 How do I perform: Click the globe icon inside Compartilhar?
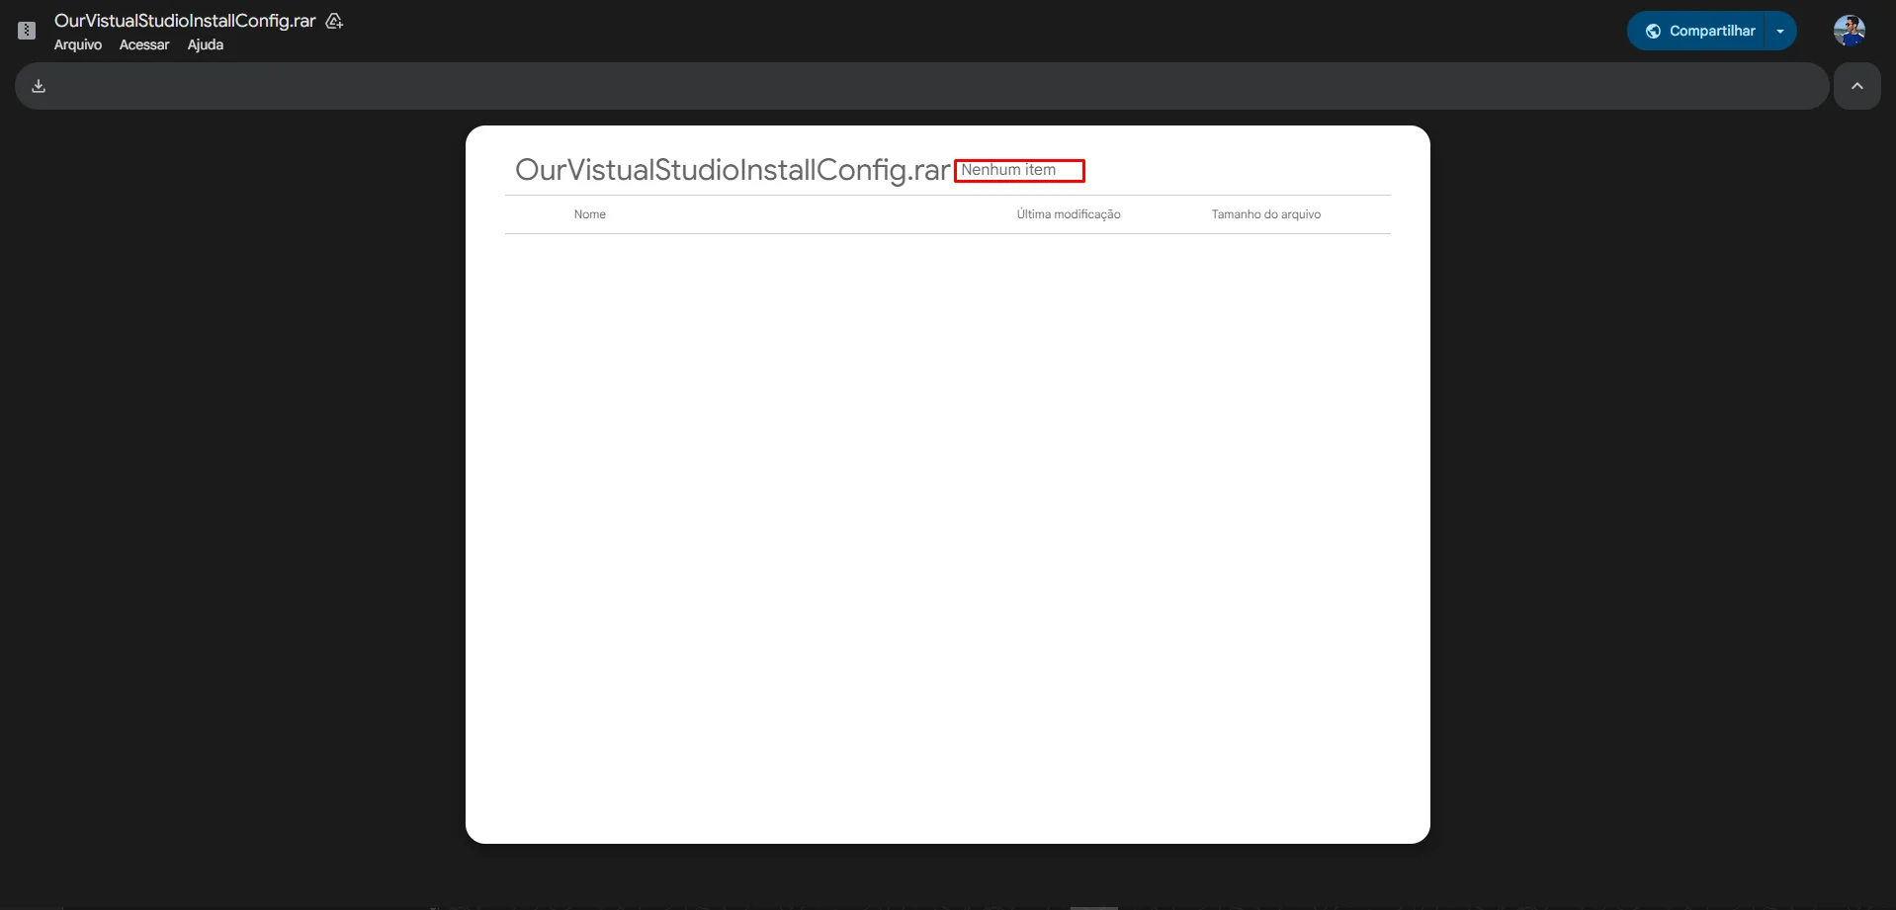click(1652, 32)
